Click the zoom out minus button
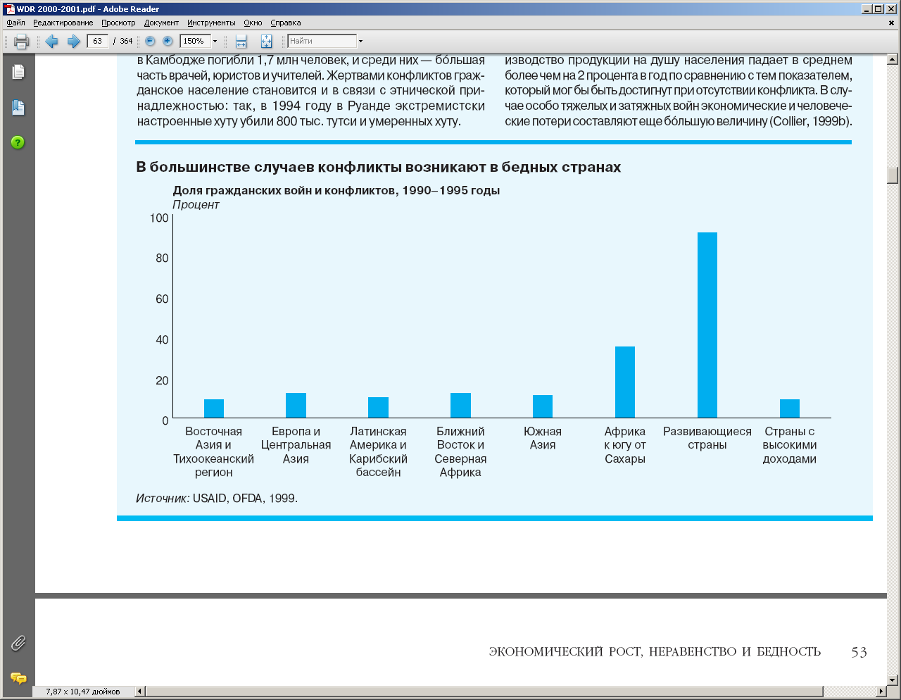This screenshot has height=700, width=901. [150, 41]
